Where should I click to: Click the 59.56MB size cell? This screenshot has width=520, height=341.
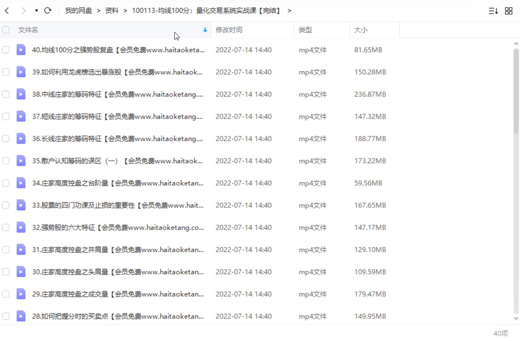click(368, 183)
